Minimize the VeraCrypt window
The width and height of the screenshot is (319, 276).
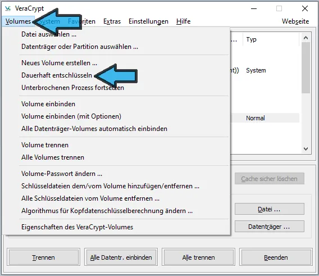(254, 8)
